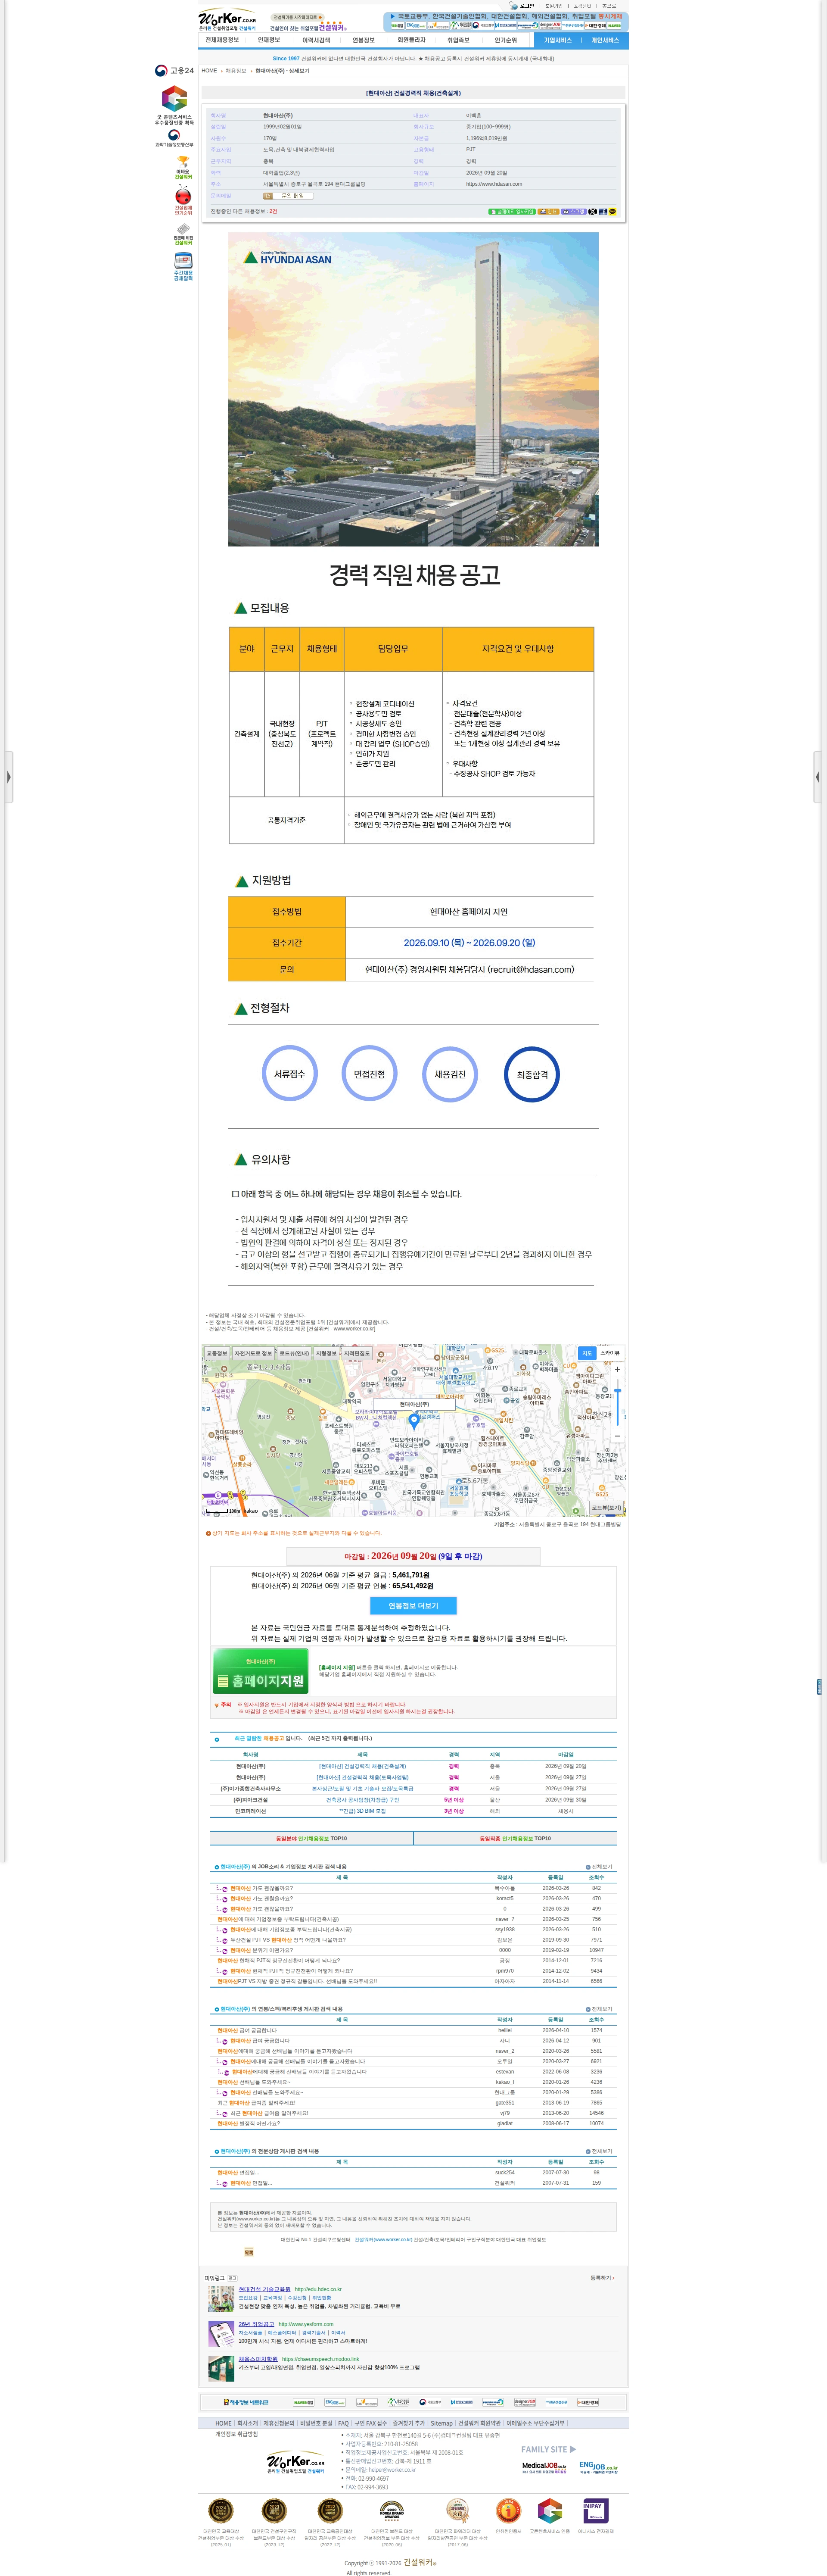
Task: Click the 로드뷰(보기) button on map
Action: coord(606,1508)
